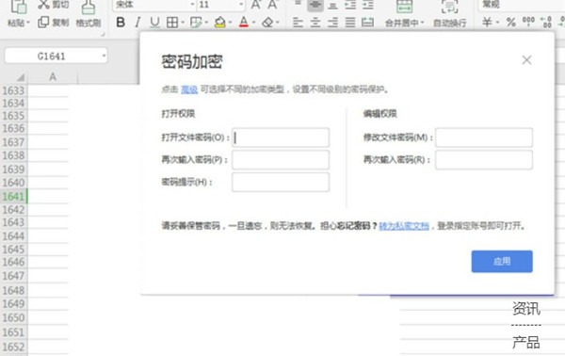Viewport: 565px width, 356px height.
Task: Focus the 修改文件密码(M) input field
Action: (x=484, y=138)
